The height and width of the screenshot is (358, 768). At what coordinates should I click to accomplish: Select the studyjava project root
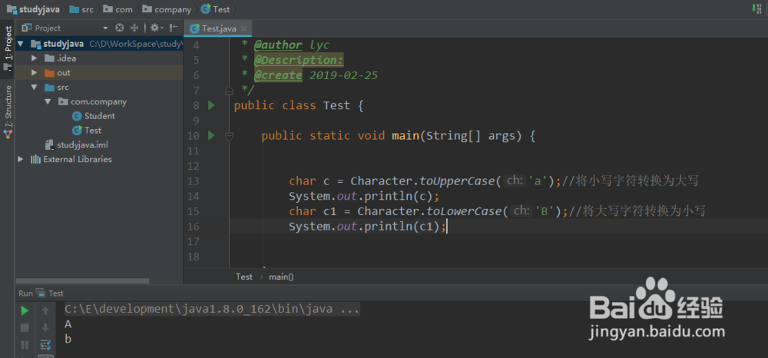[63, 44]
